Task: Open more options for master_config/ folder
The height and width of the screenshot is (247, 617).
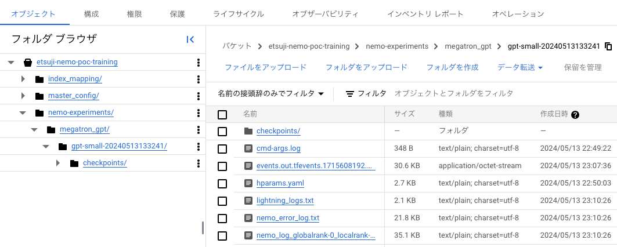Action: (199, 96)
